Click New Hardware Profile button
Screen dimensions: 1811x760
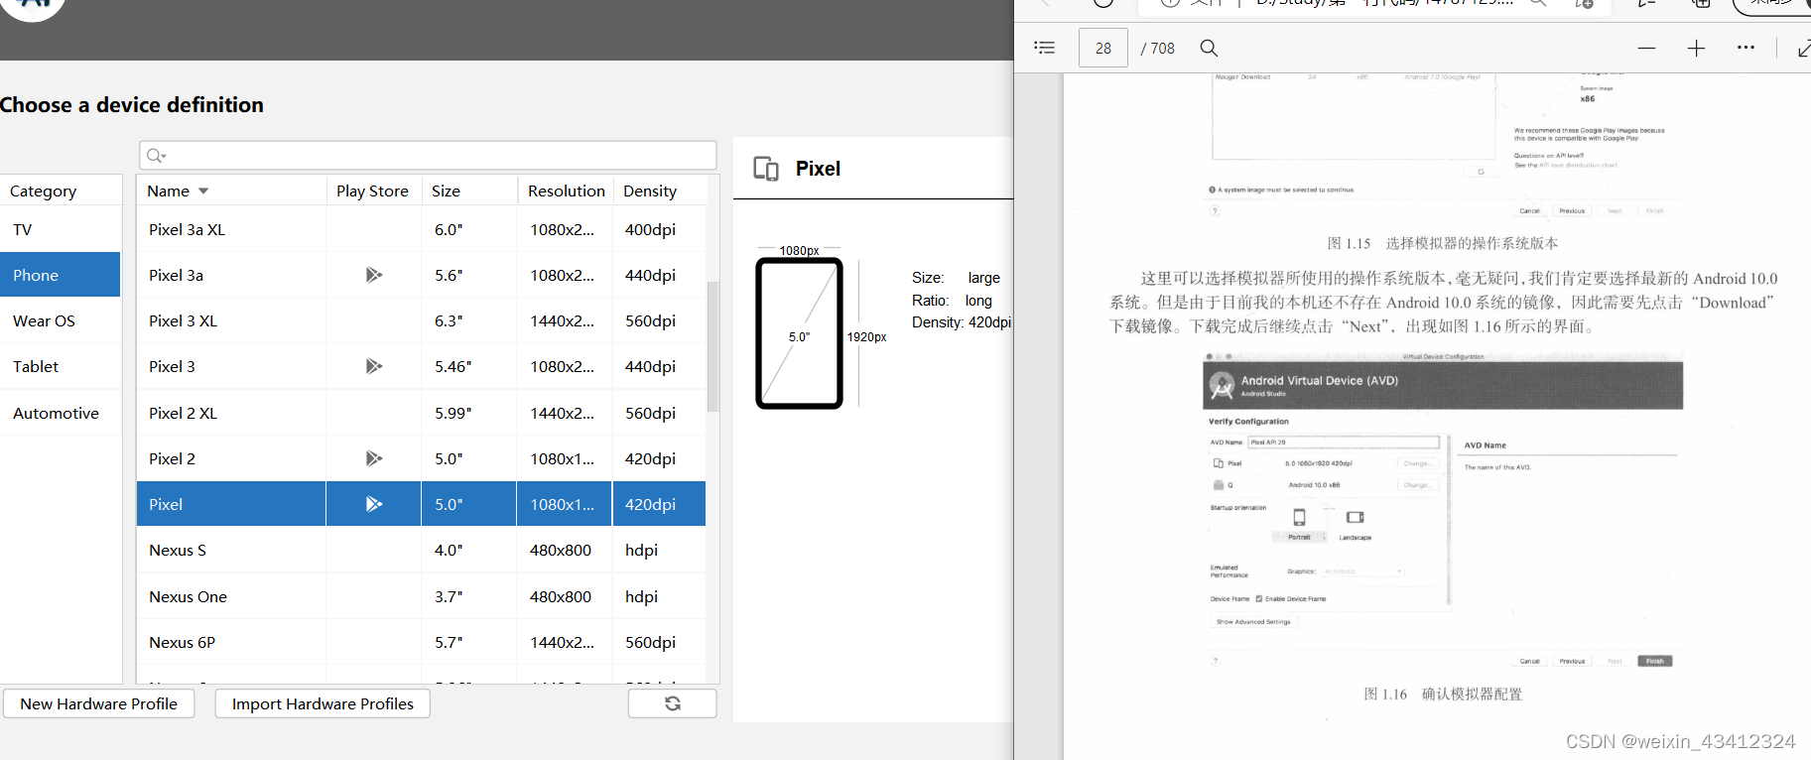pos(98,703)
